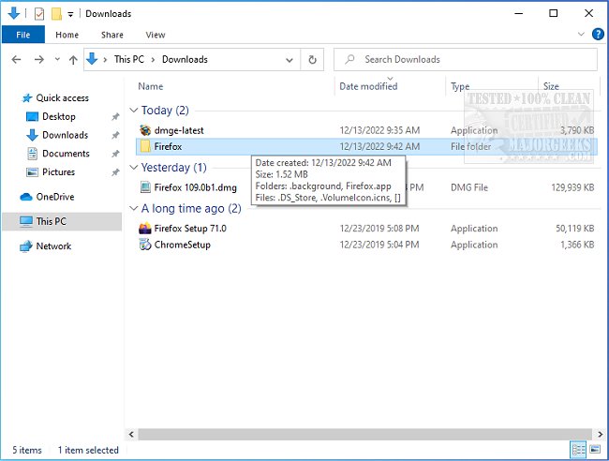Click the 50,119 KB size value
The height and width of the screenshot is (461, 609).
coord(575,229)
